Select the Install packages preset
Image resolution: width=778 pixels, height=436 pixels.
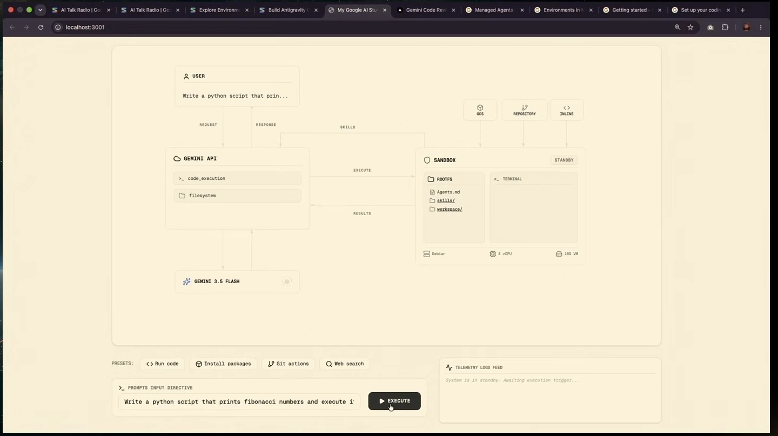point(223,364)
